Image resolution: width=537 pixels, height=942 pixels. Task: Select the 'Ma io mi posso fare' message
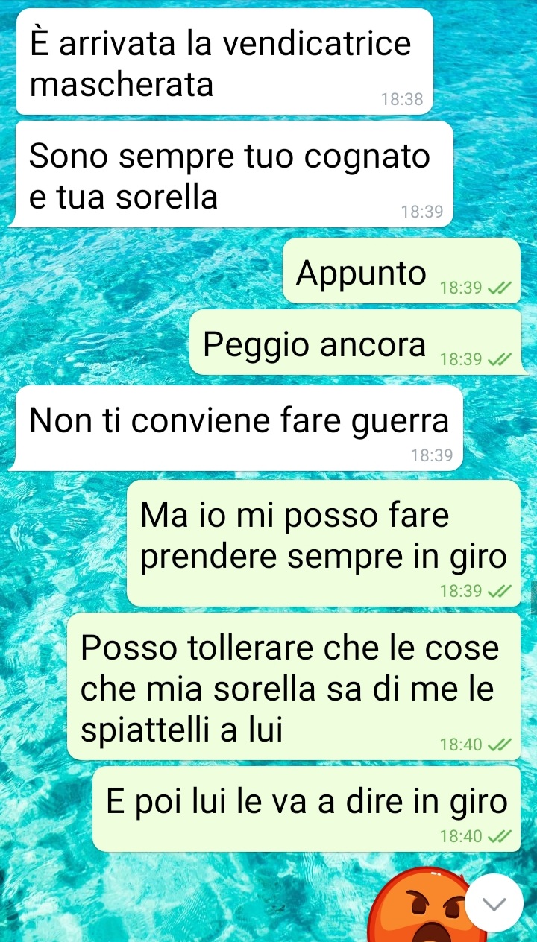coord(324,543)
